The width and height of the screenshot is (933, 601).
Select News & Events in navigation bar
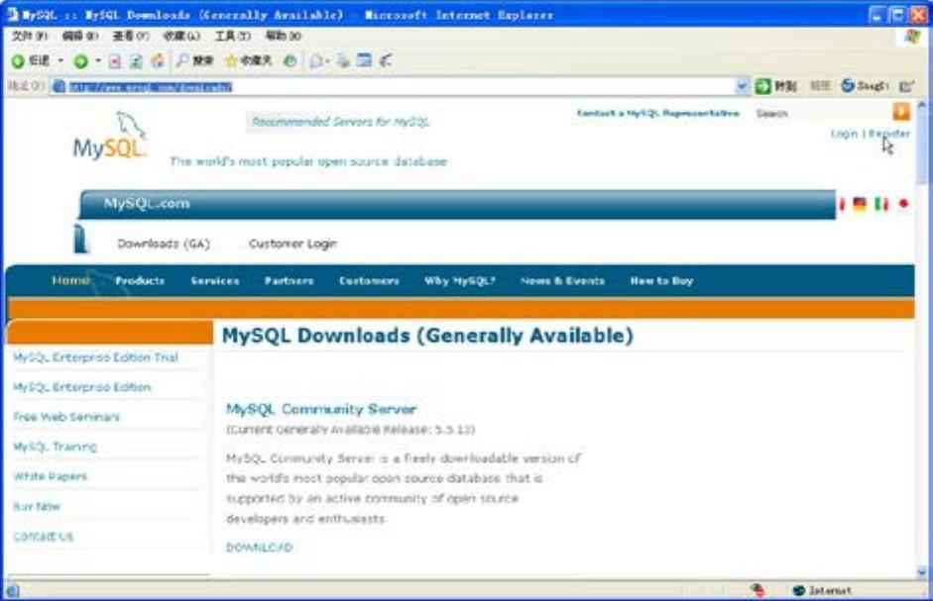(x=562, y=280)
